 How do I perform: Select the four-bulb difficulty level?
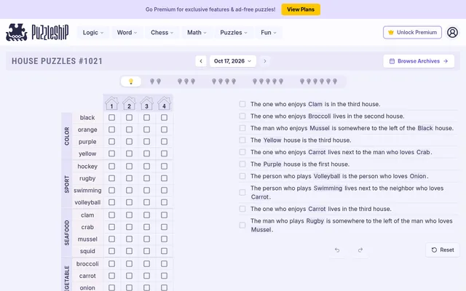(224, 81)
